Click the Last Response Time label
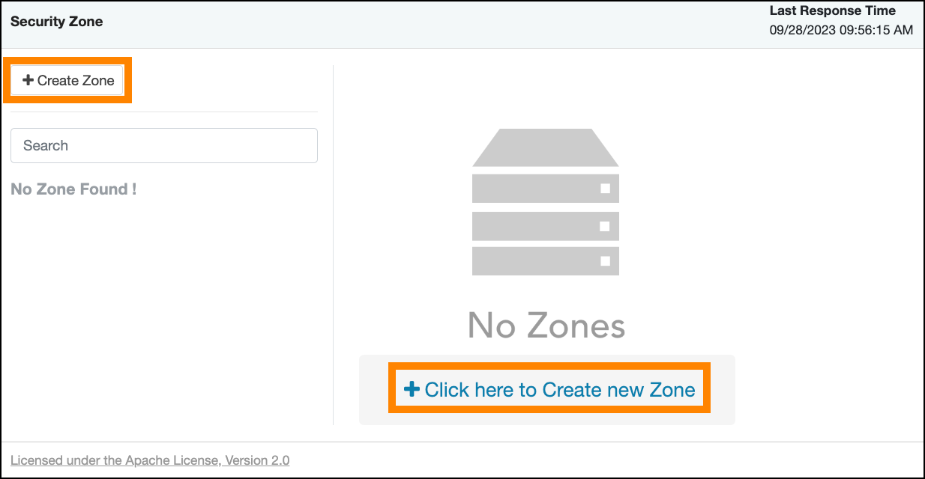This screenshot has height=479, width=925. 832,11
